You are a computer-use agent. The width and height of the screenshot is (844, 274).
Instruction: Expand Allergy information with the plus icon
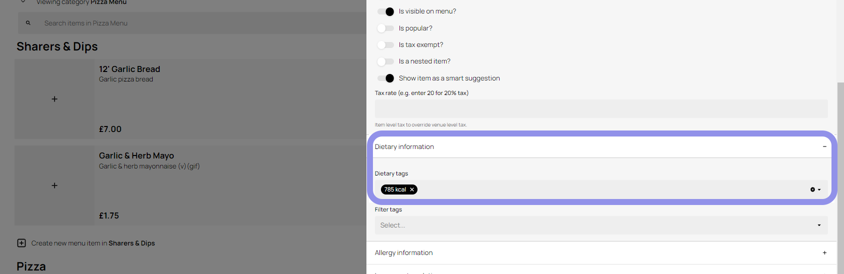point(824,252)
